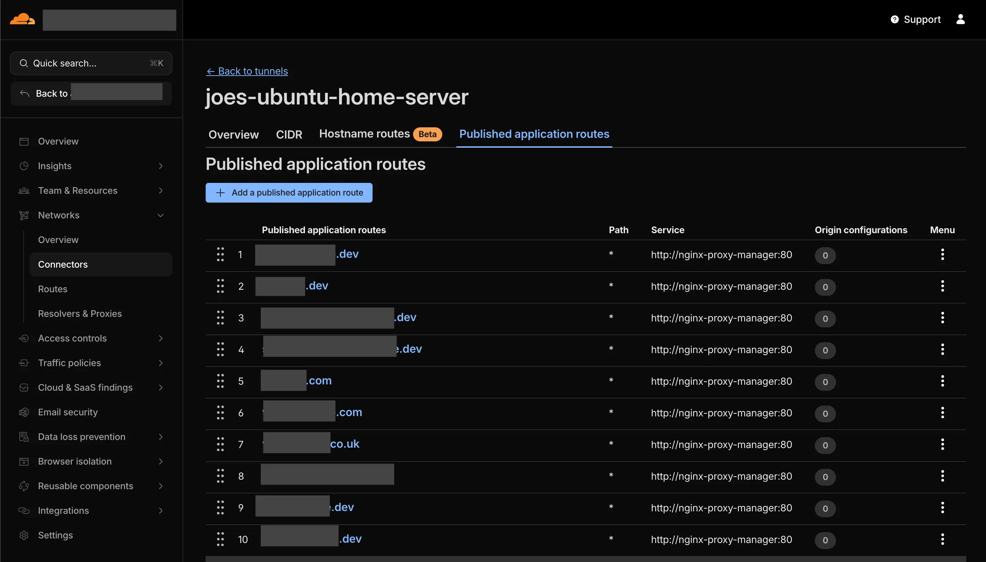Screen dimensions: 986x562
Task: Open the Email security sidebar item
Action: coord(68,412)
